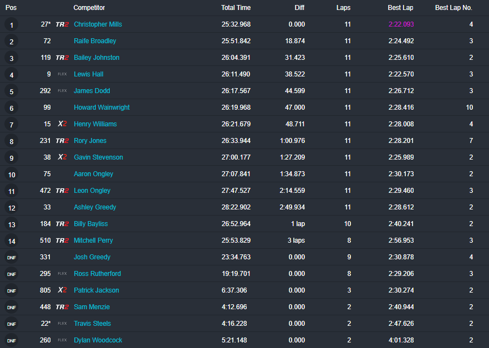Click the TR2 icon beside Mitchell Perry
Image resolution: width=489 pixels, height=348 pixels.
[x=62, y=240]
